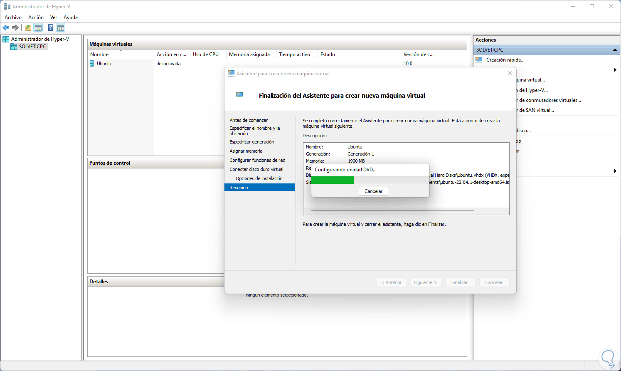Screen dimensions: 621x371
Task: Sort by the Estado column header
Action: (x=359, y=54)
